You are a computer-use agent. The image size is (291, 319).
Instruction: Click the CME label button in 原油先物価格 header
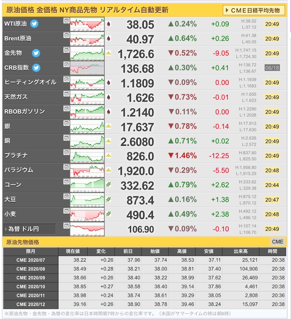tap(277, 242)
